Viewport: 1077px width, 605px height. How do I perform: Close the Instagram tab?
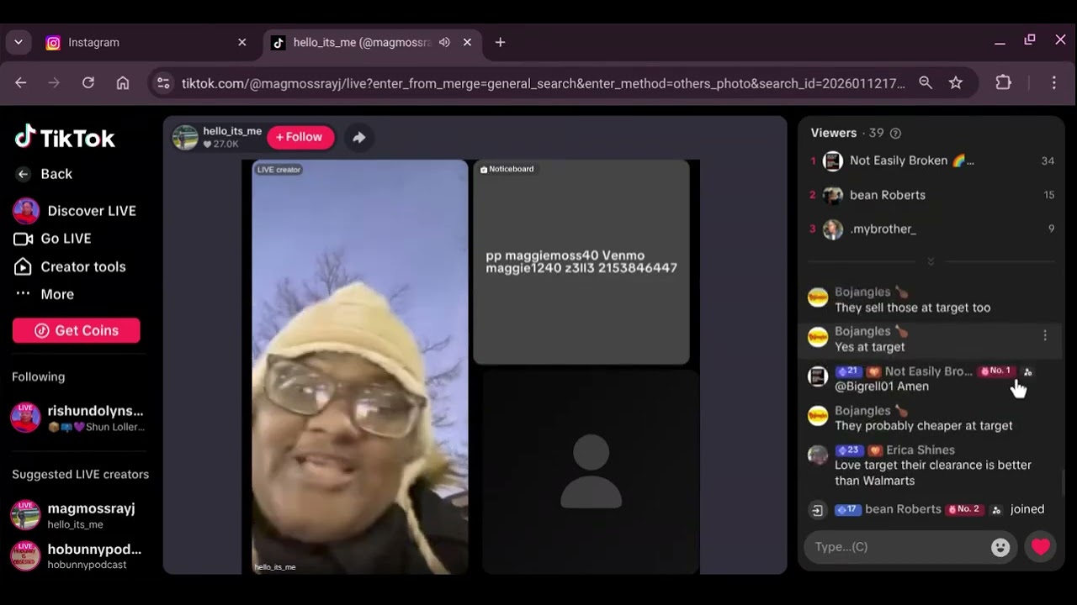242,42
